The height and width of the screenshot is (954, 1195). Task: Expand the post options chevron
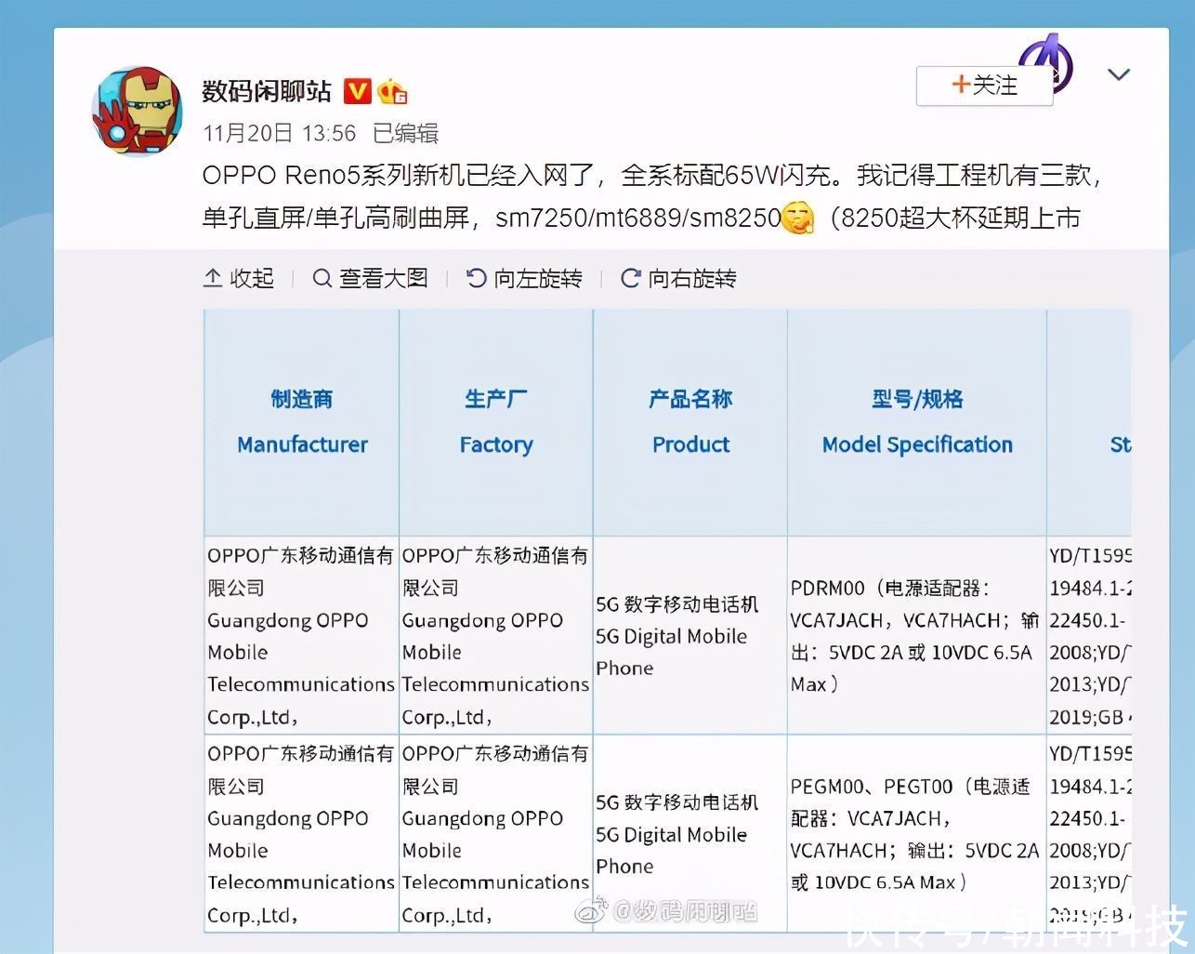click(1118, 74)
